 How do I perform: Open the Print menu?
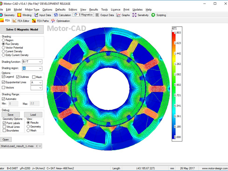(x=126, y=10)
